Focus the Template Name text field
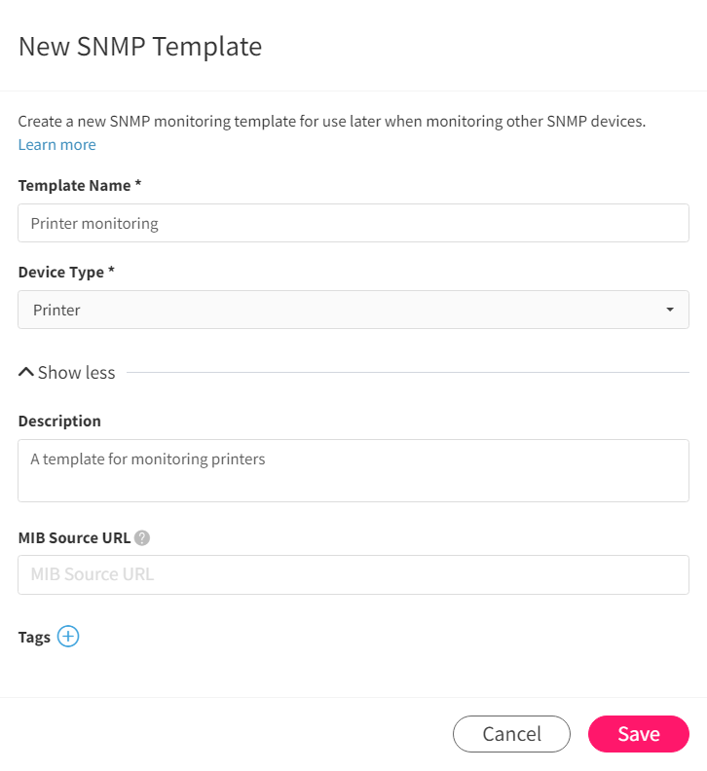Image resolution: width=707 pixels, height=771 pixels. 353,223
